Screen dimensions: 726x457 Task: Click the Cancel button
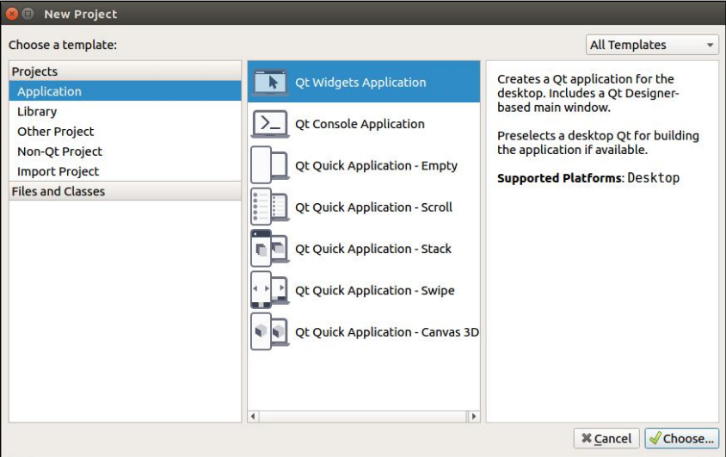pyautogui.click(x=606, y=438)
